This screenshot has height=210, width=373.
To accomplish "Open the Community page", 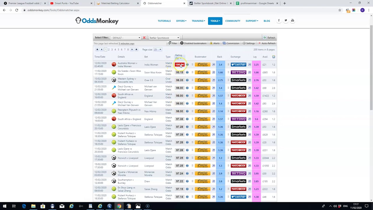I will click(x=233, y=21).
